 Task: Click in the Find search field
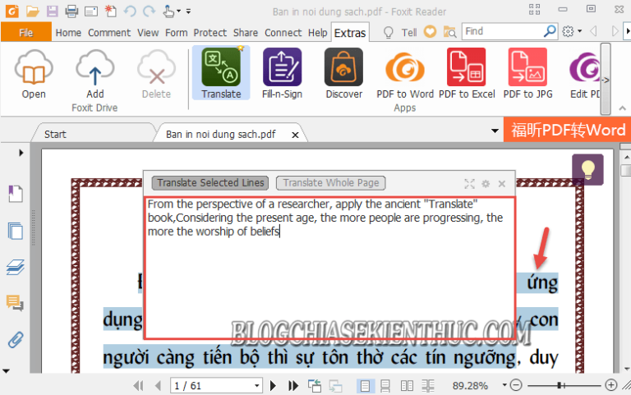tap(503, 31)
